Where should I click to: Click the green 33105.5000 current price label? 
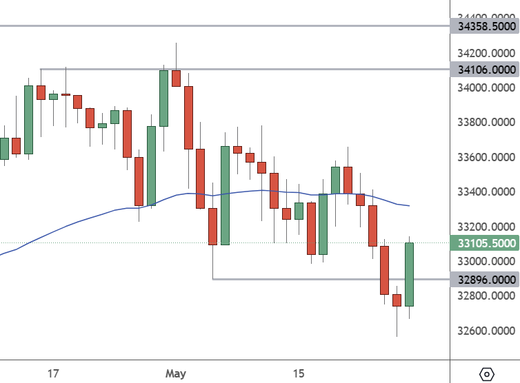tap(483, 243)
